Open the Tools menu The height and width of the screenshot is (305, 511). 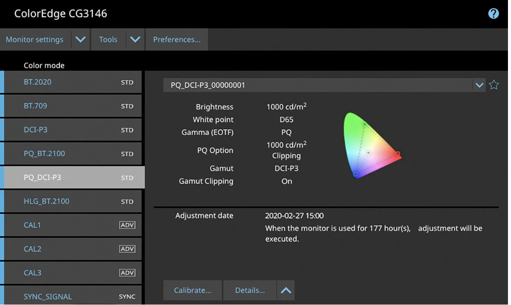(108, 39)
